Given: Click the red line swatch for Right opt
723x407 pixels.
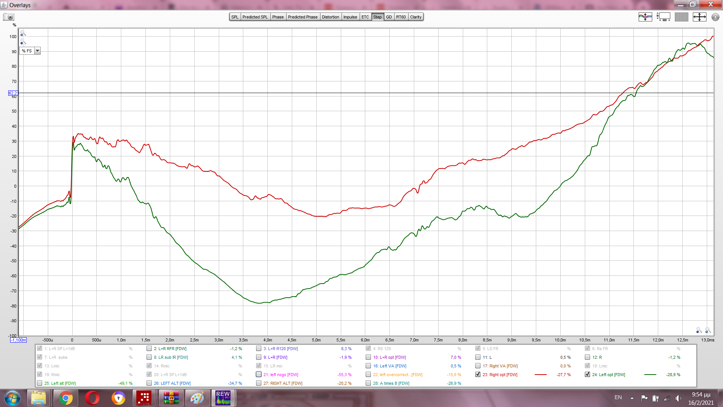Looking at the screenshot, I should click(540, 375).
